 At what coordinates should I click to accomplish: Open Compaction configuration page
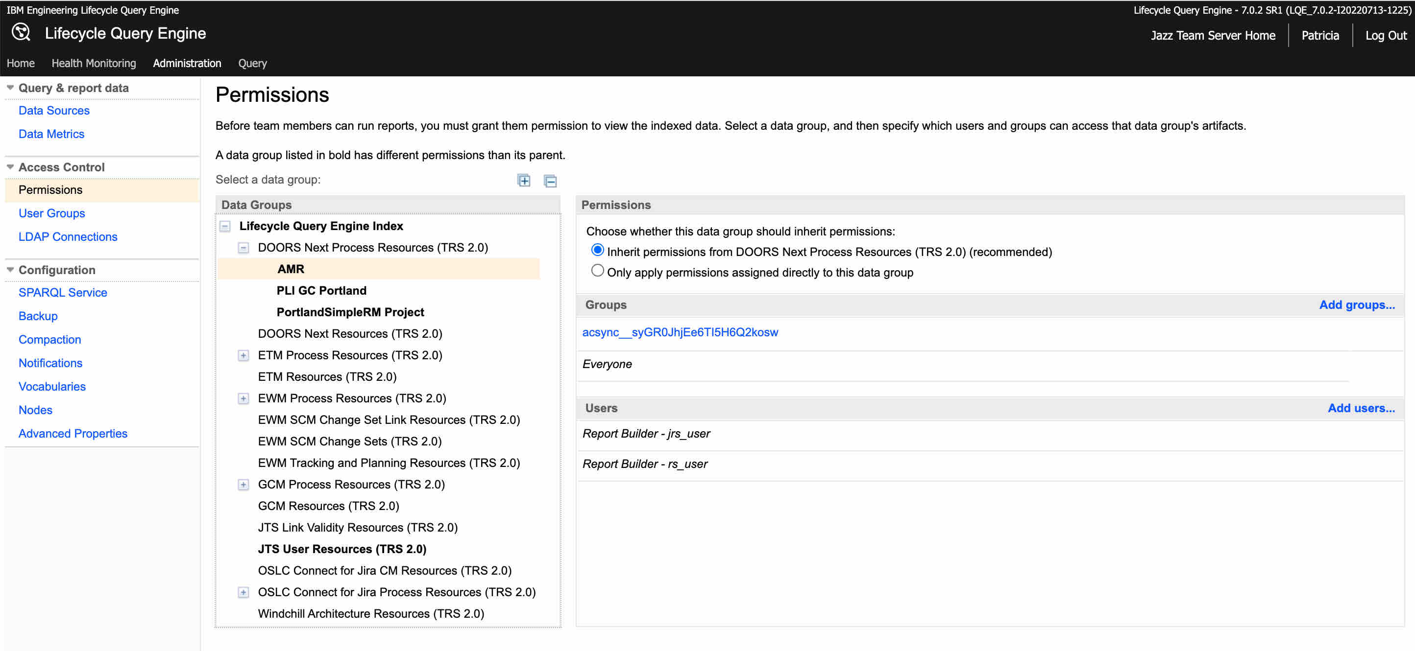coord(49,340)
